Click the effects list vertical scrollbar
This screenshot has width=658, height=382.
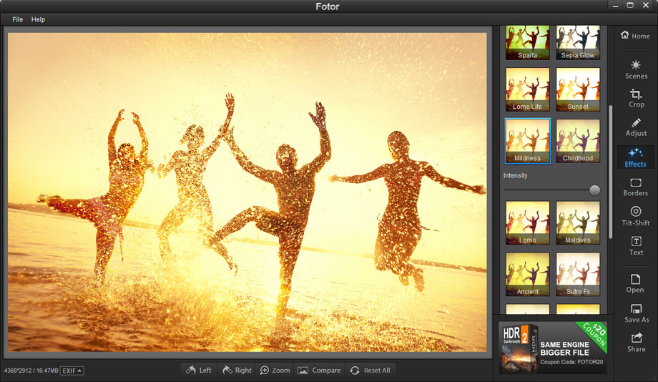610,172
